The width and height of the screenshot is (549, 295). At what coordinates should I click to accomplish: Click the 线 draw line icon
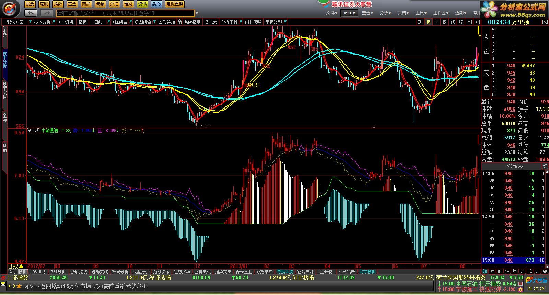click(453, 22)
